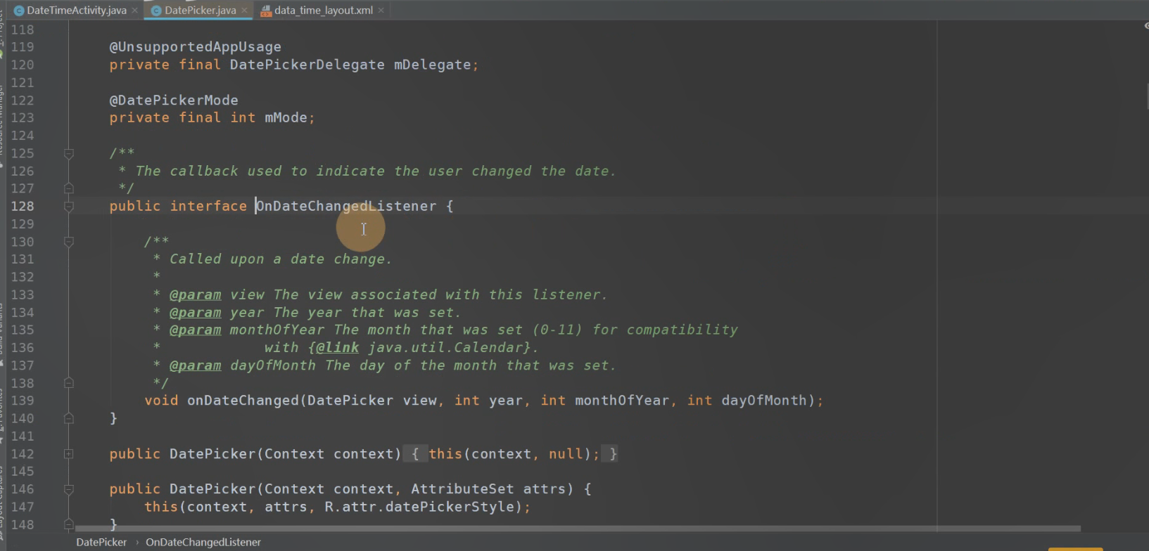The width and height of the screenshot is (1149, 551).
Task: Expand the folded constructor at line 142
Action: pos(69,454)
